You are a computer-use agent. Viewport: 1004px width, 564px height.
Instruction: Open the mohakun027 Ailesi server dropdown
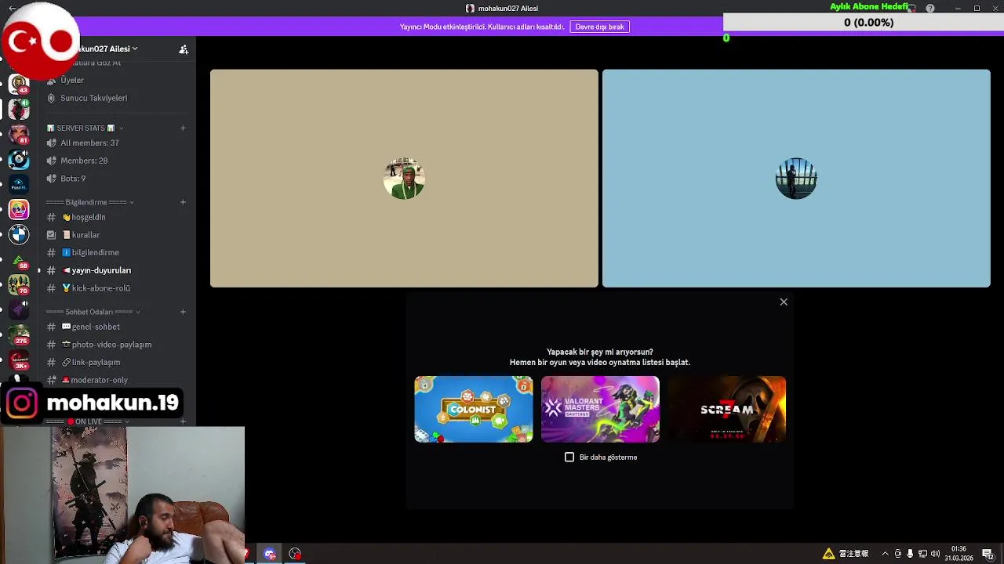[108, 49]
